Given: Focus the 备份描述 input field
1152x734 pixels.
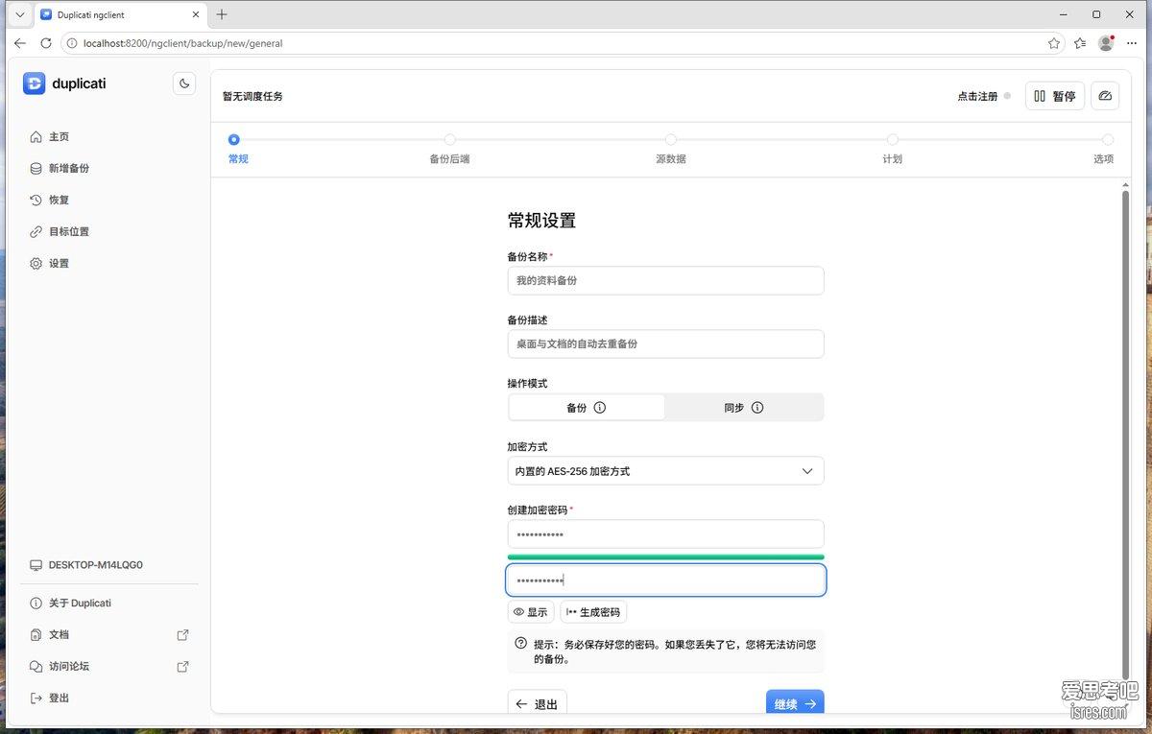Looking at the screenshot, I should pyautogui.click(x=665, y=343).
